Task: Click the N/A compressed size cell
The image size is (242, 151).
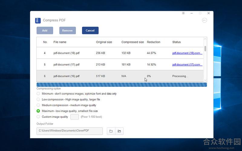Action: point(124,76)
